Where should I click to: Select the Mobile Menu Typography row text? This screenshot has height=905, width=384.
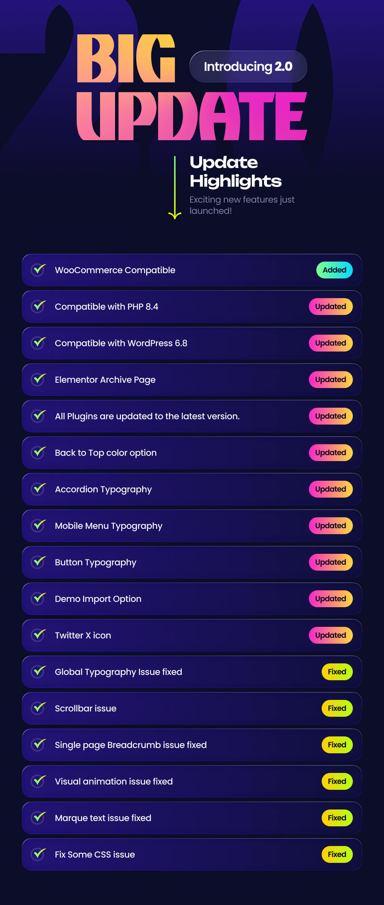pyautogui.click(x=109, y=526)
